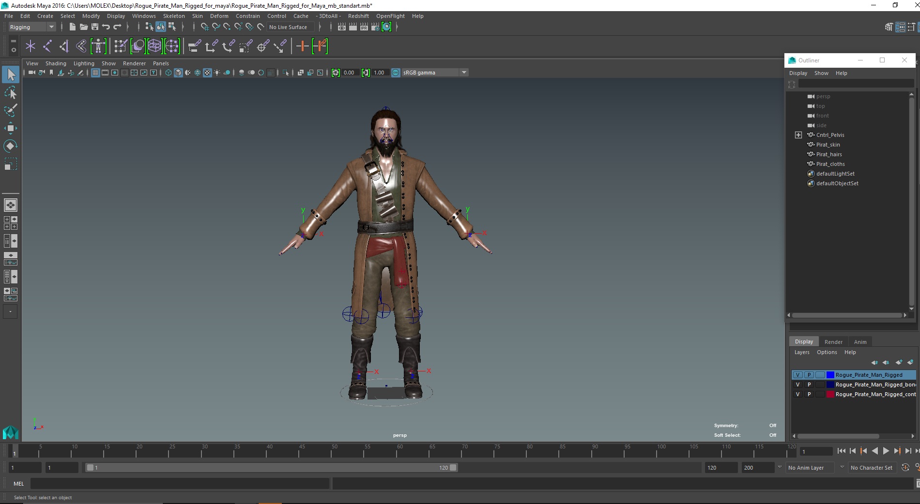Expand the Cntrl_Pelvis node in Outliner
This screenshot has width=920, height=504.
coord(798,135)
